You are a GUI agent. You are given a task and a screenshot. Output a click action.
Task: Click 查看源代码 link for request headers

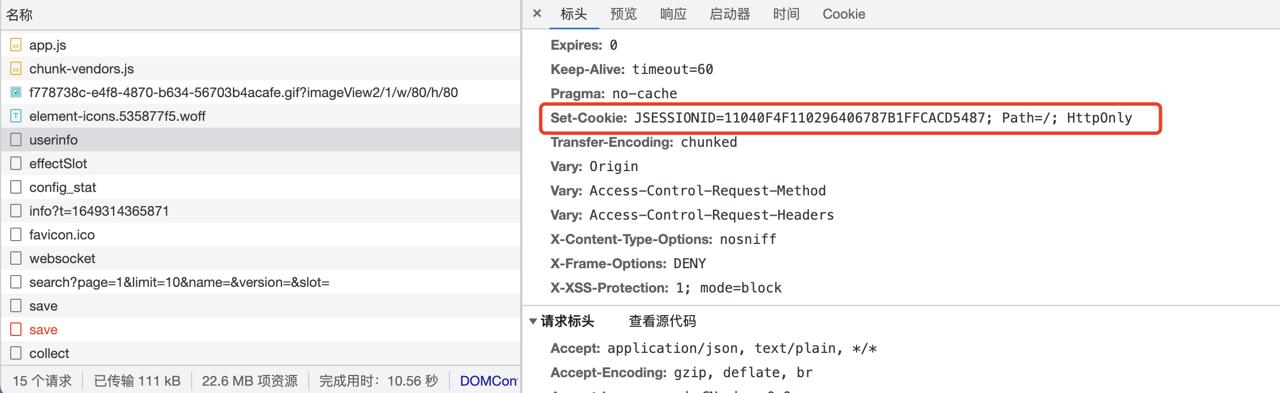662,321
